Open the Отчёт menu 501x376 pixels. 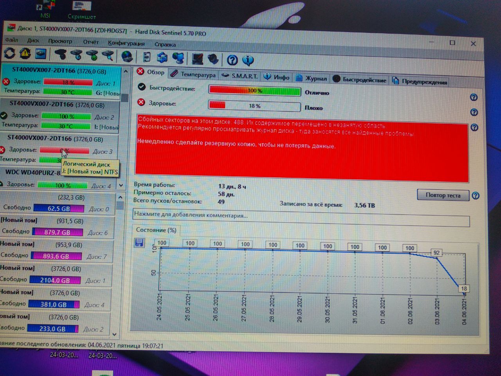pos(91,42)
